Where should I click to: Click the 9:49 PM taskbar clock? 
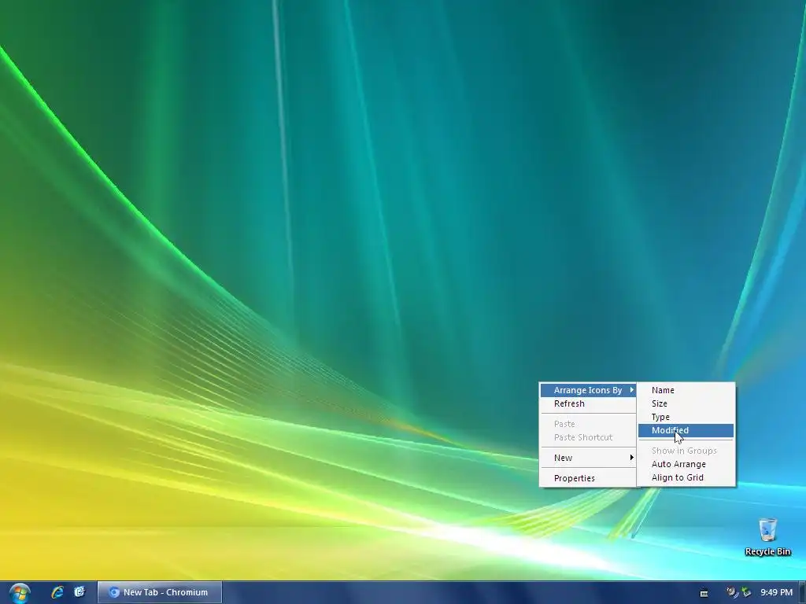pyautogui.click(x=777, y=592)
